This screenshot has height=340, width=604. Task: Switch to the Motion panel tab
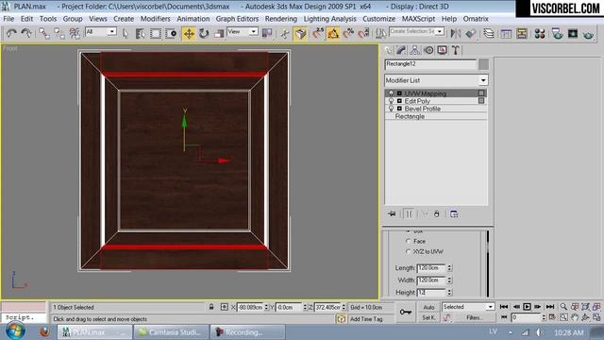[x=428, y=50]
